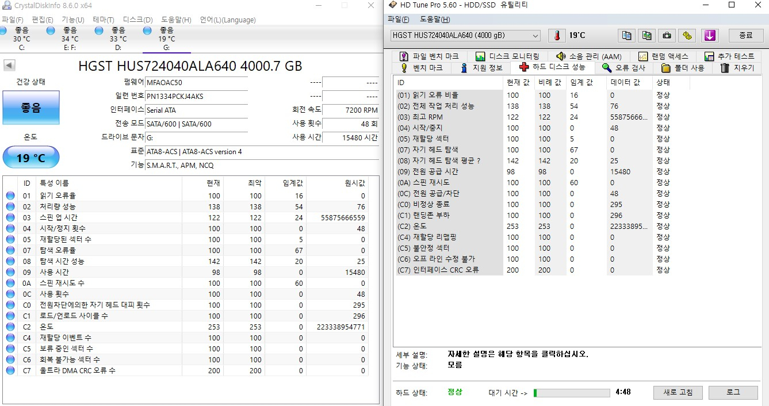Click the 새로 고침 refresh button
The width and height of the screenshot is (769, 406).
point(677,392)
